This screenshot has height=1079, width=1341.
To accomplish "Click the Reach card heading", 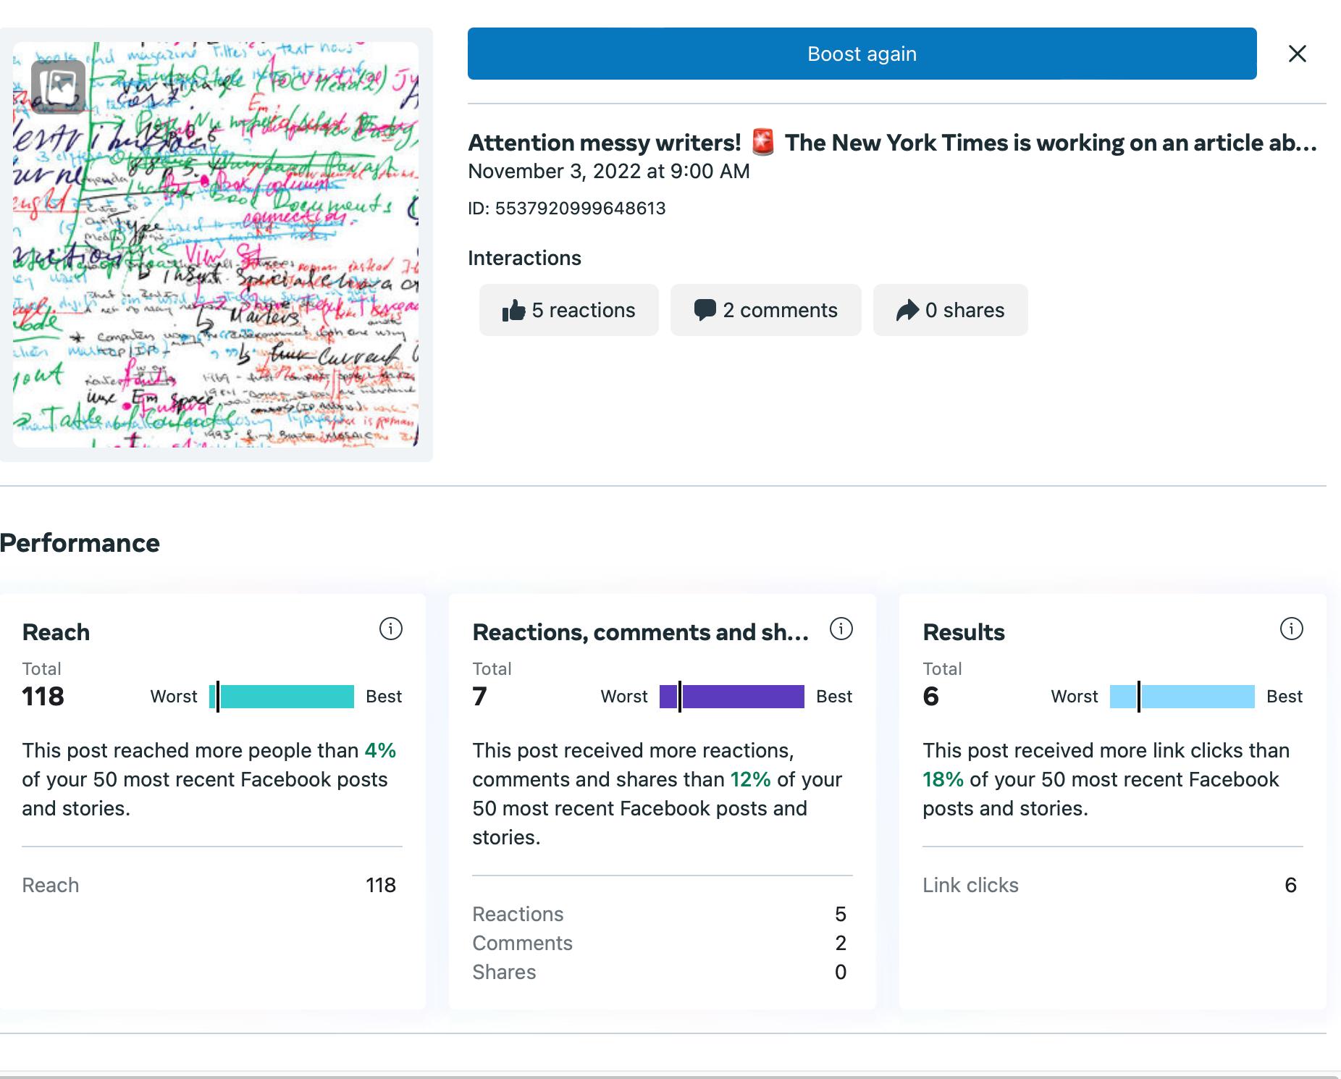I will click(56, 632).
